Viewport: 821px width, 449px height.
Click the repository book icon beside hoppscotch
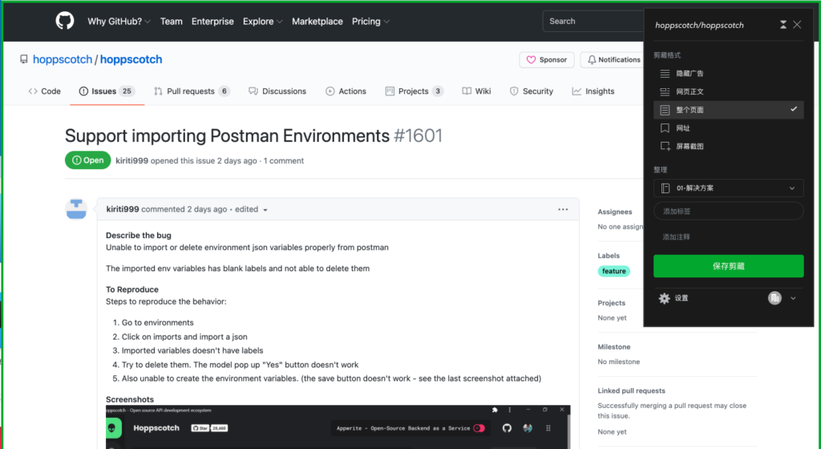[23, 59]
